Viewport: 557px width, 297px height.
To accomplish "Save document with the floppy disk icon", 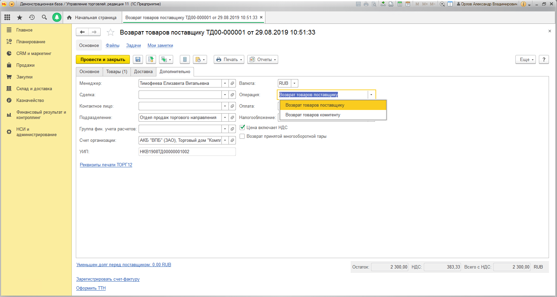I will pos(138,60).
